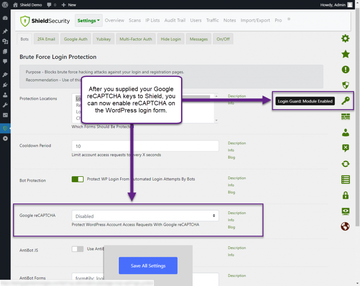
Task: Click the Cooldown Period input field
Action: (145, 146)
